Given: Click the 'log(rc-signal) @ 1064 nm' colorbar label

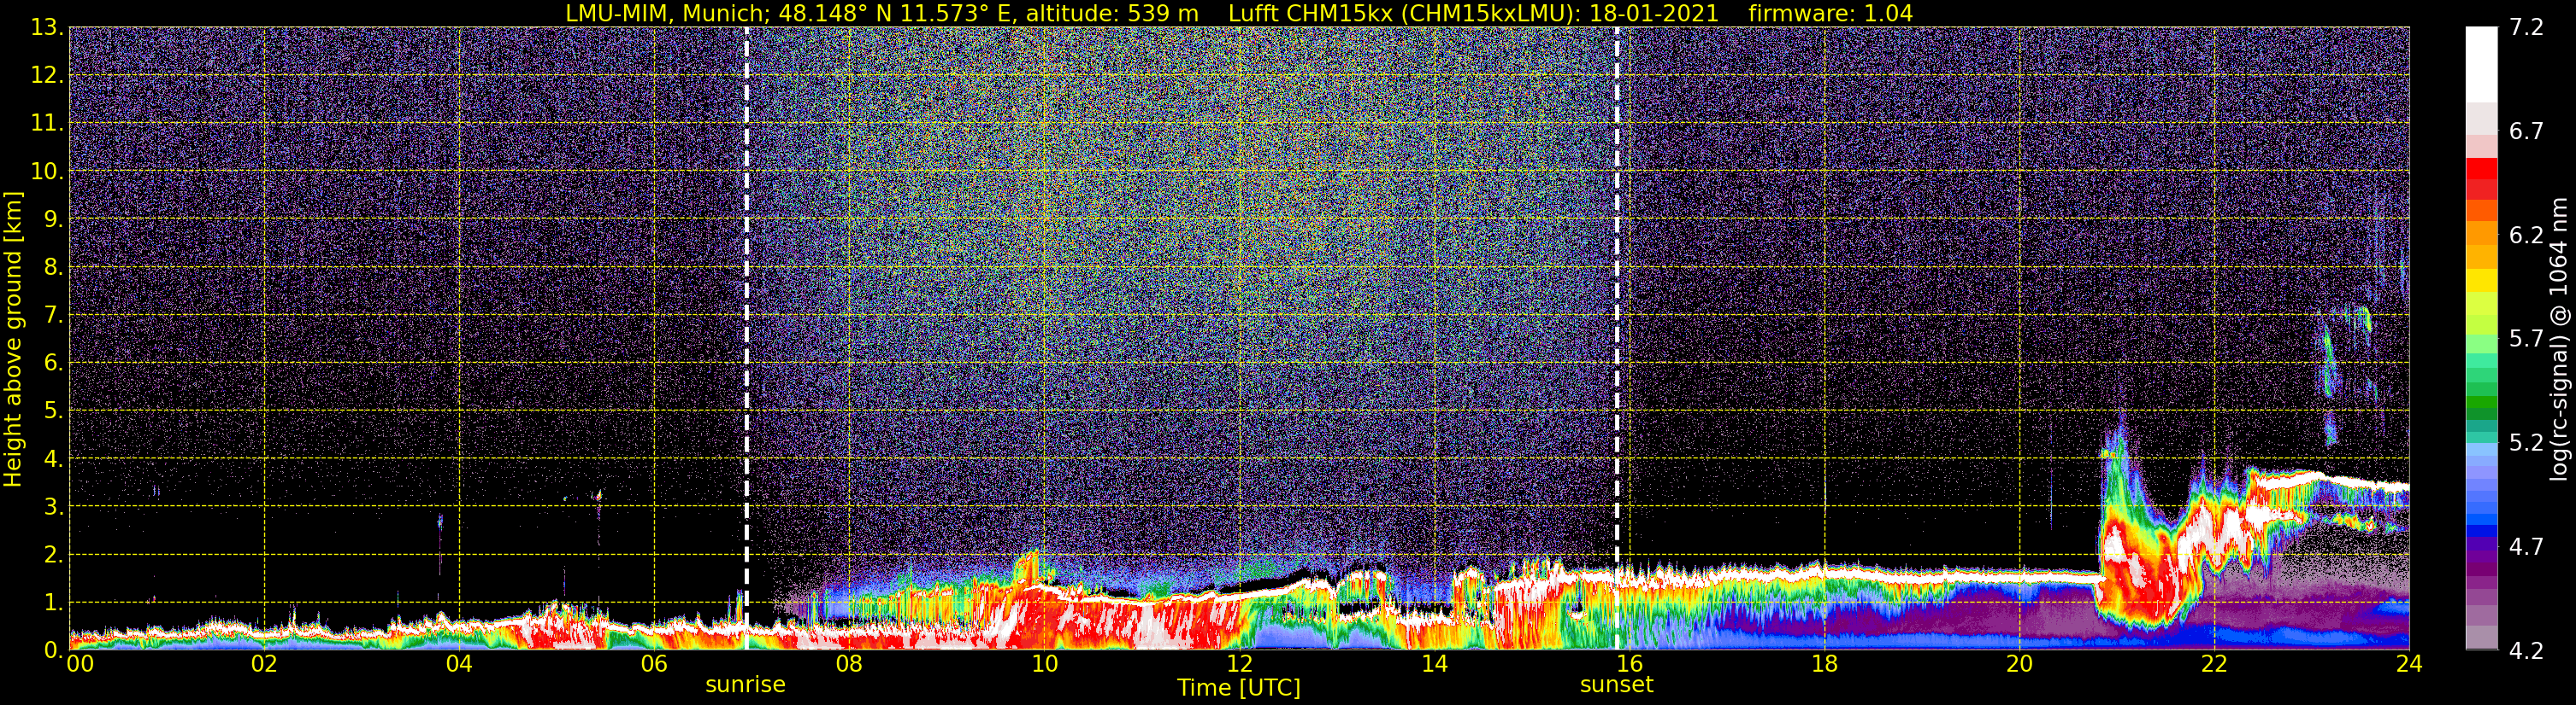Looking at the screenshot, I should click(2557, 340).
